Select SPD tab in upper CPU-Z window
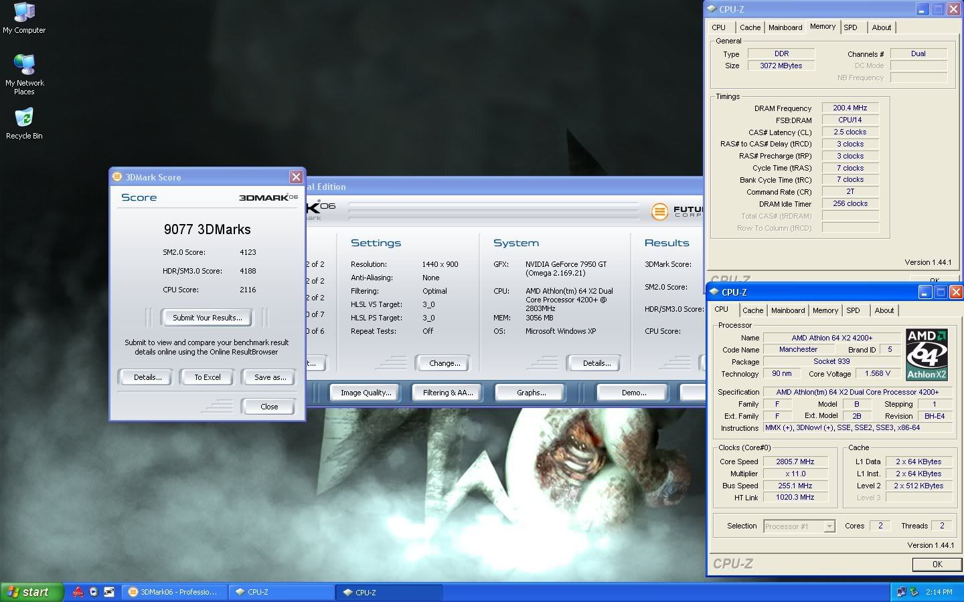 (850, 27)
